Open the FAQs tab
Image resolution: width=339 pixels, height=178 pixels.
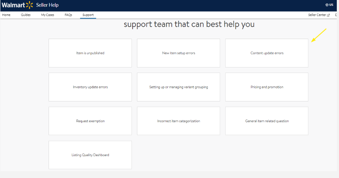pyautogui.click(x=68, y=15)
